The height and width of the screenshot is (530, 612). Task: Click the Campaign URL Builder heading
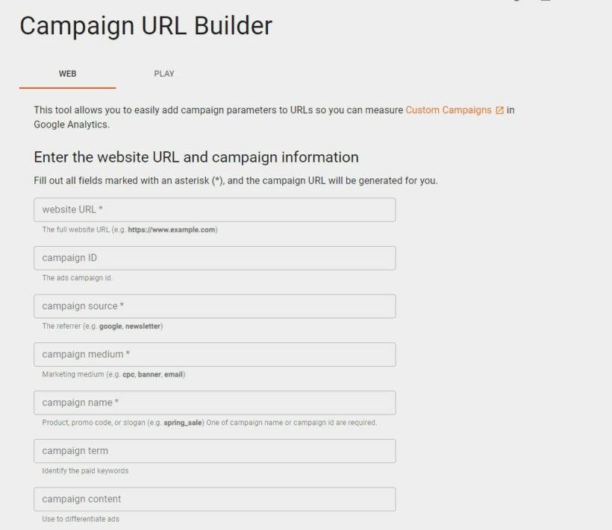(146, 26)
